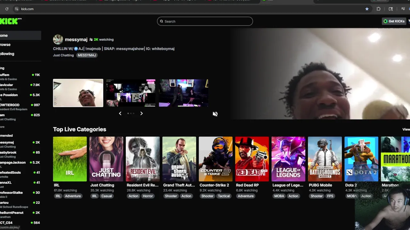Viewport: 410px width, 230px height.
Task: Click the kick.com address bar URL
Action: (x=27, y=9)
